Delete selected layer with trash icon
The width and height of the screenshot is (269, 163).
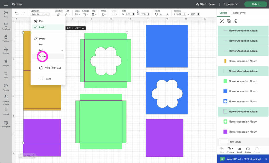tap(236, 21)
